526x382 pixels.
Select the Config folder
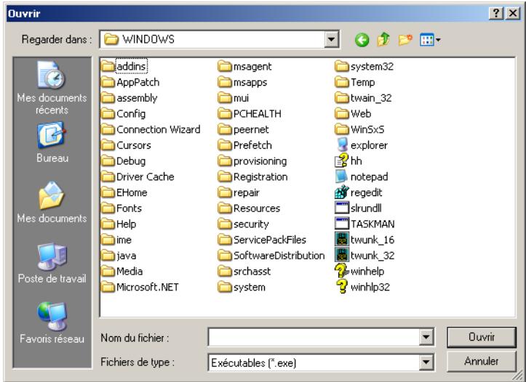click(x=124, y=113)
